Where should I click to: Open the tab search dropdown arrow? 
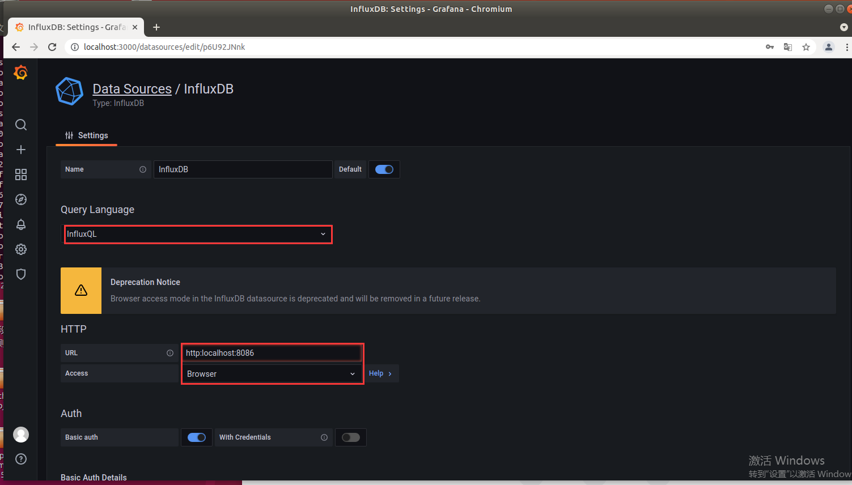pos(843,27)
